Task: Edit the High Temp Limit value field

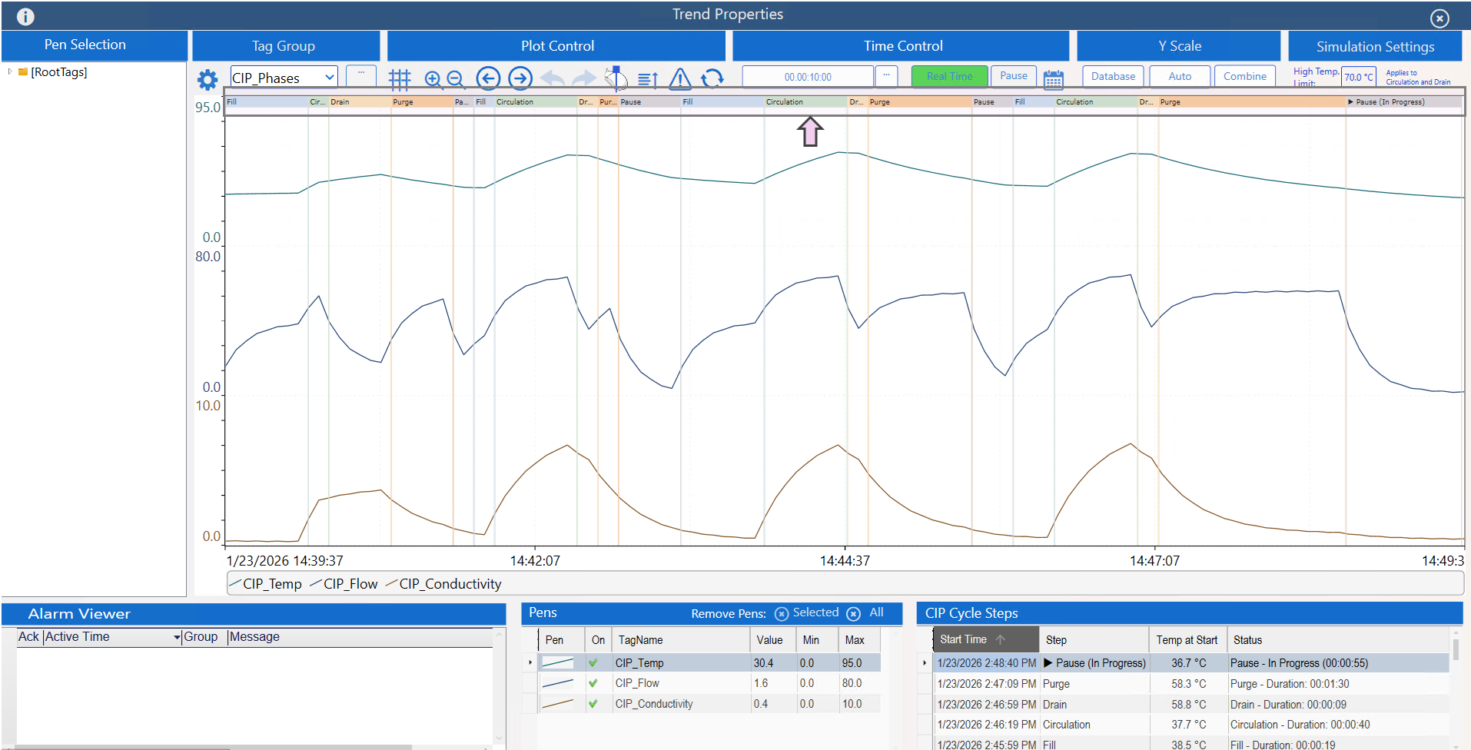Action: coord(1359,77)
